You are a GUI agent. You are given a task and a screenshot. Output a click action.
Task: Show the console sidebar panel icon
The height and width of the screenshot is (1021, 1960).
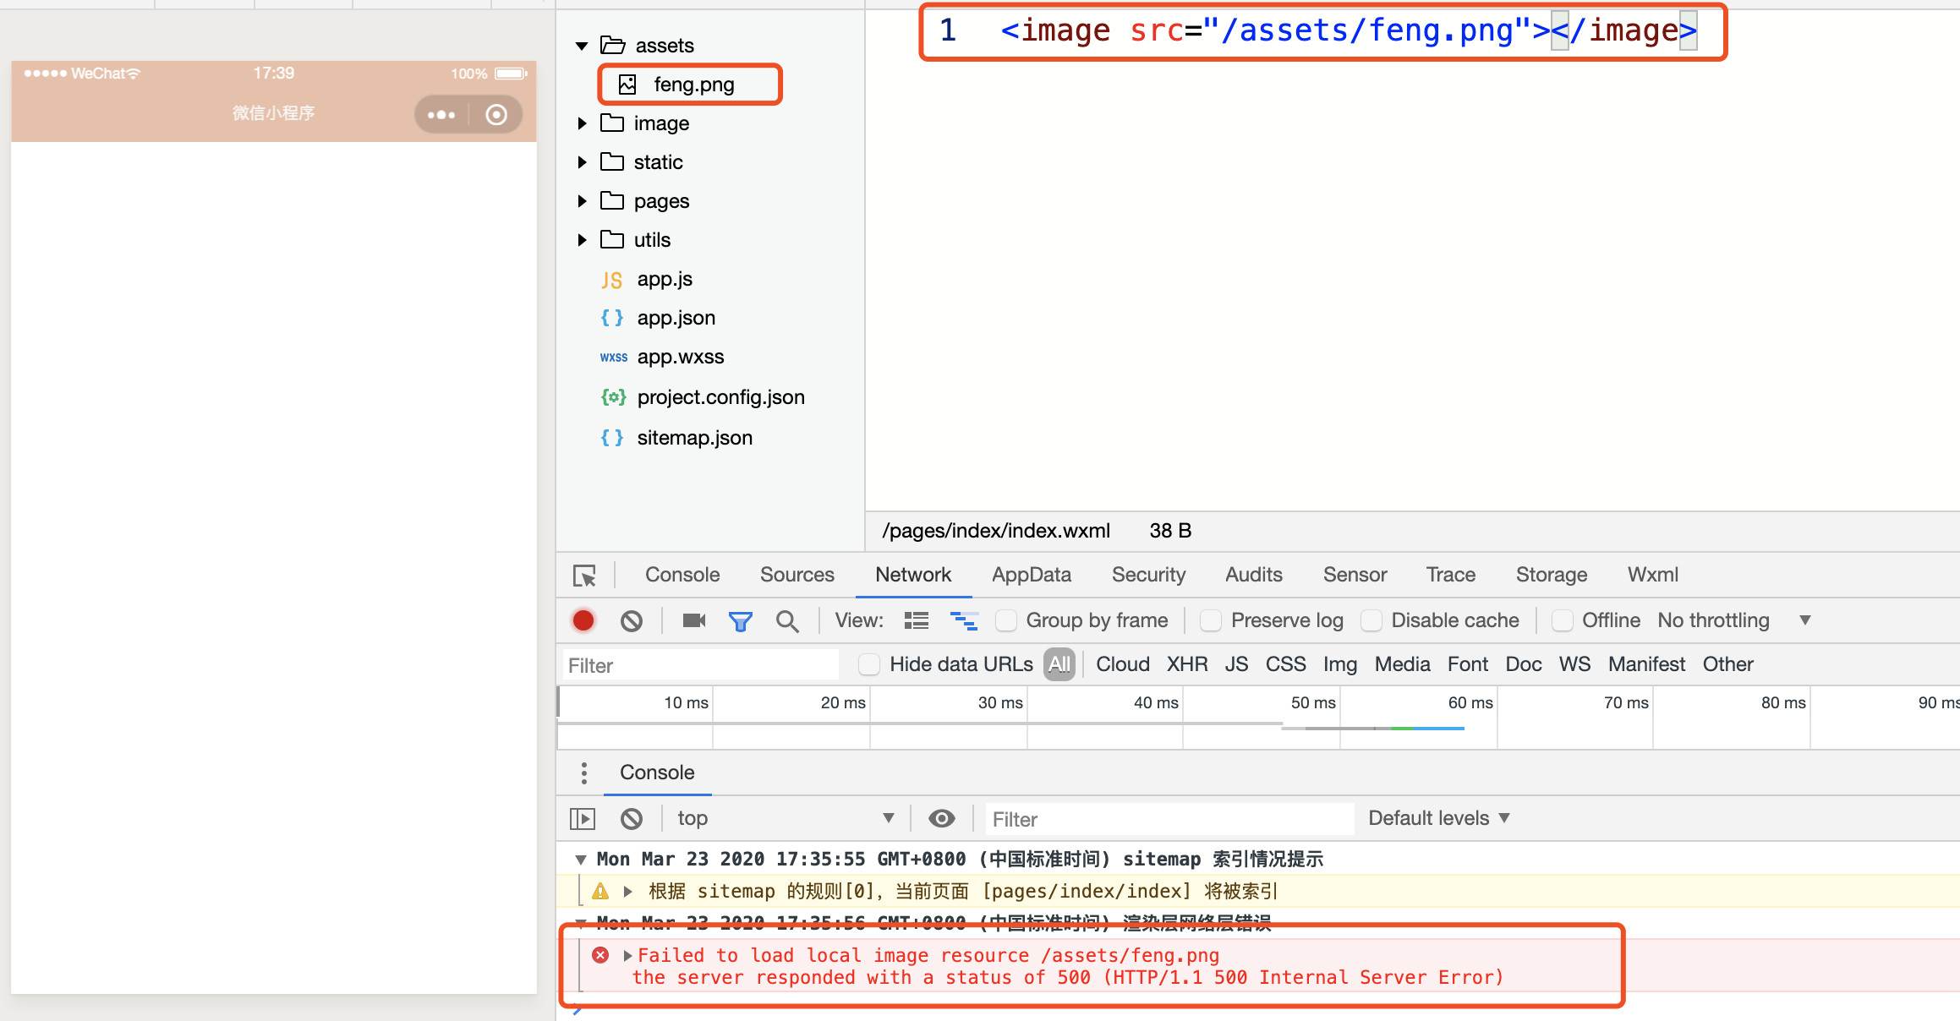583,818
